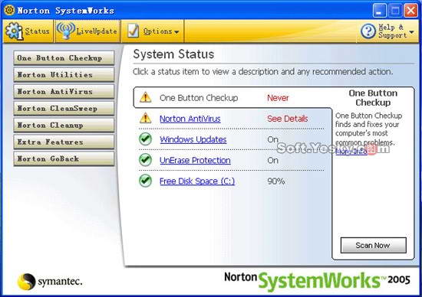Click Norton SystemWorks title bar app icon

(x=9, y=10)
